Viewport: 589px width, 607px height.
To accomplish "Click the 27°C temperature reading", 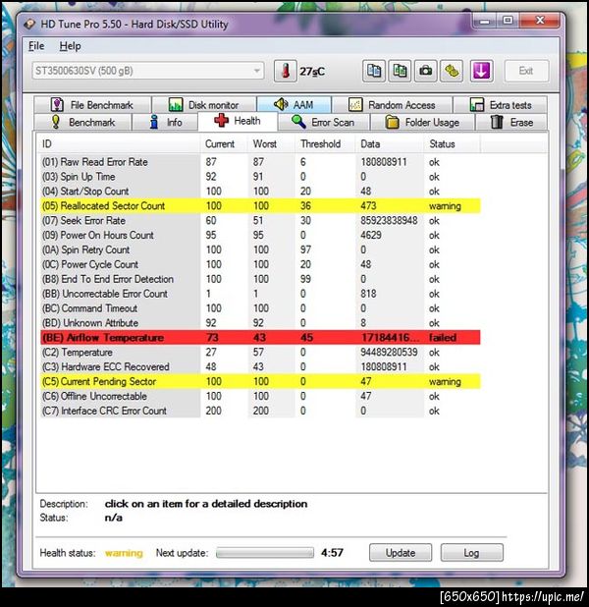I will click(312, 72).
